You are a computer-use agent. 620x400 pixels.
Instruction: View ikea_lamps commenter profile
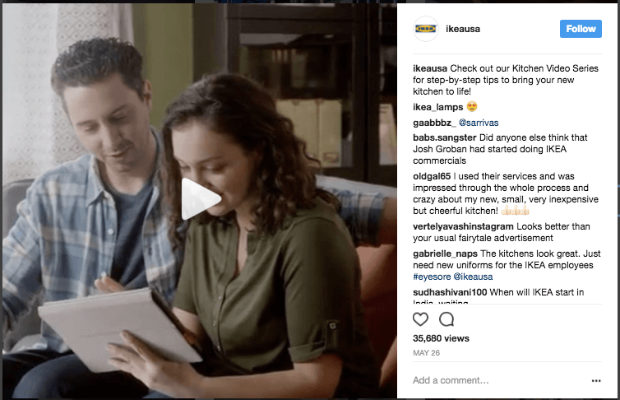click(437, 107)
